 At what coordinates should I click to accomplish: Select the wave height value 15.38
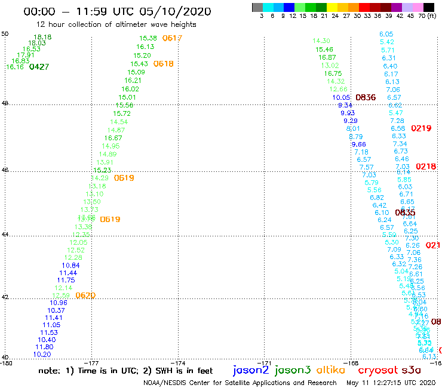[x=148, y=38]
